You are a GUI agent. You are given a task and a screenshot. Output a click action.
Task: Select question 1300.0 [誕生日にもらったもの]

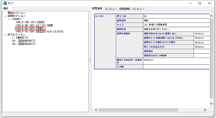tap(39, 32)
